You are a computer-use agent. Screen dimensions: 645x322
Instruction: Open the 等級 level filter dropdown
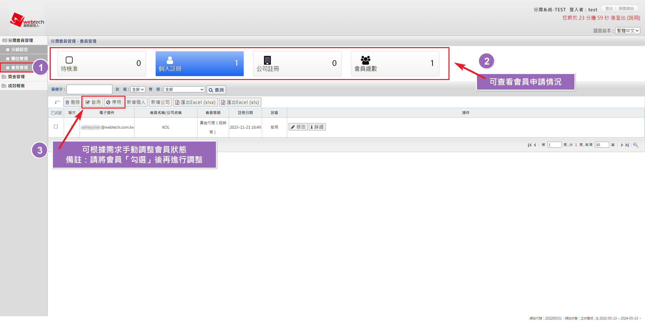coord(184,89)
